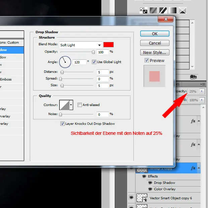
Task: Toggle the Use Global Light checkbox
Action: 95,62
